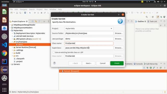Expand the Servers project node

tap(10, 64)
